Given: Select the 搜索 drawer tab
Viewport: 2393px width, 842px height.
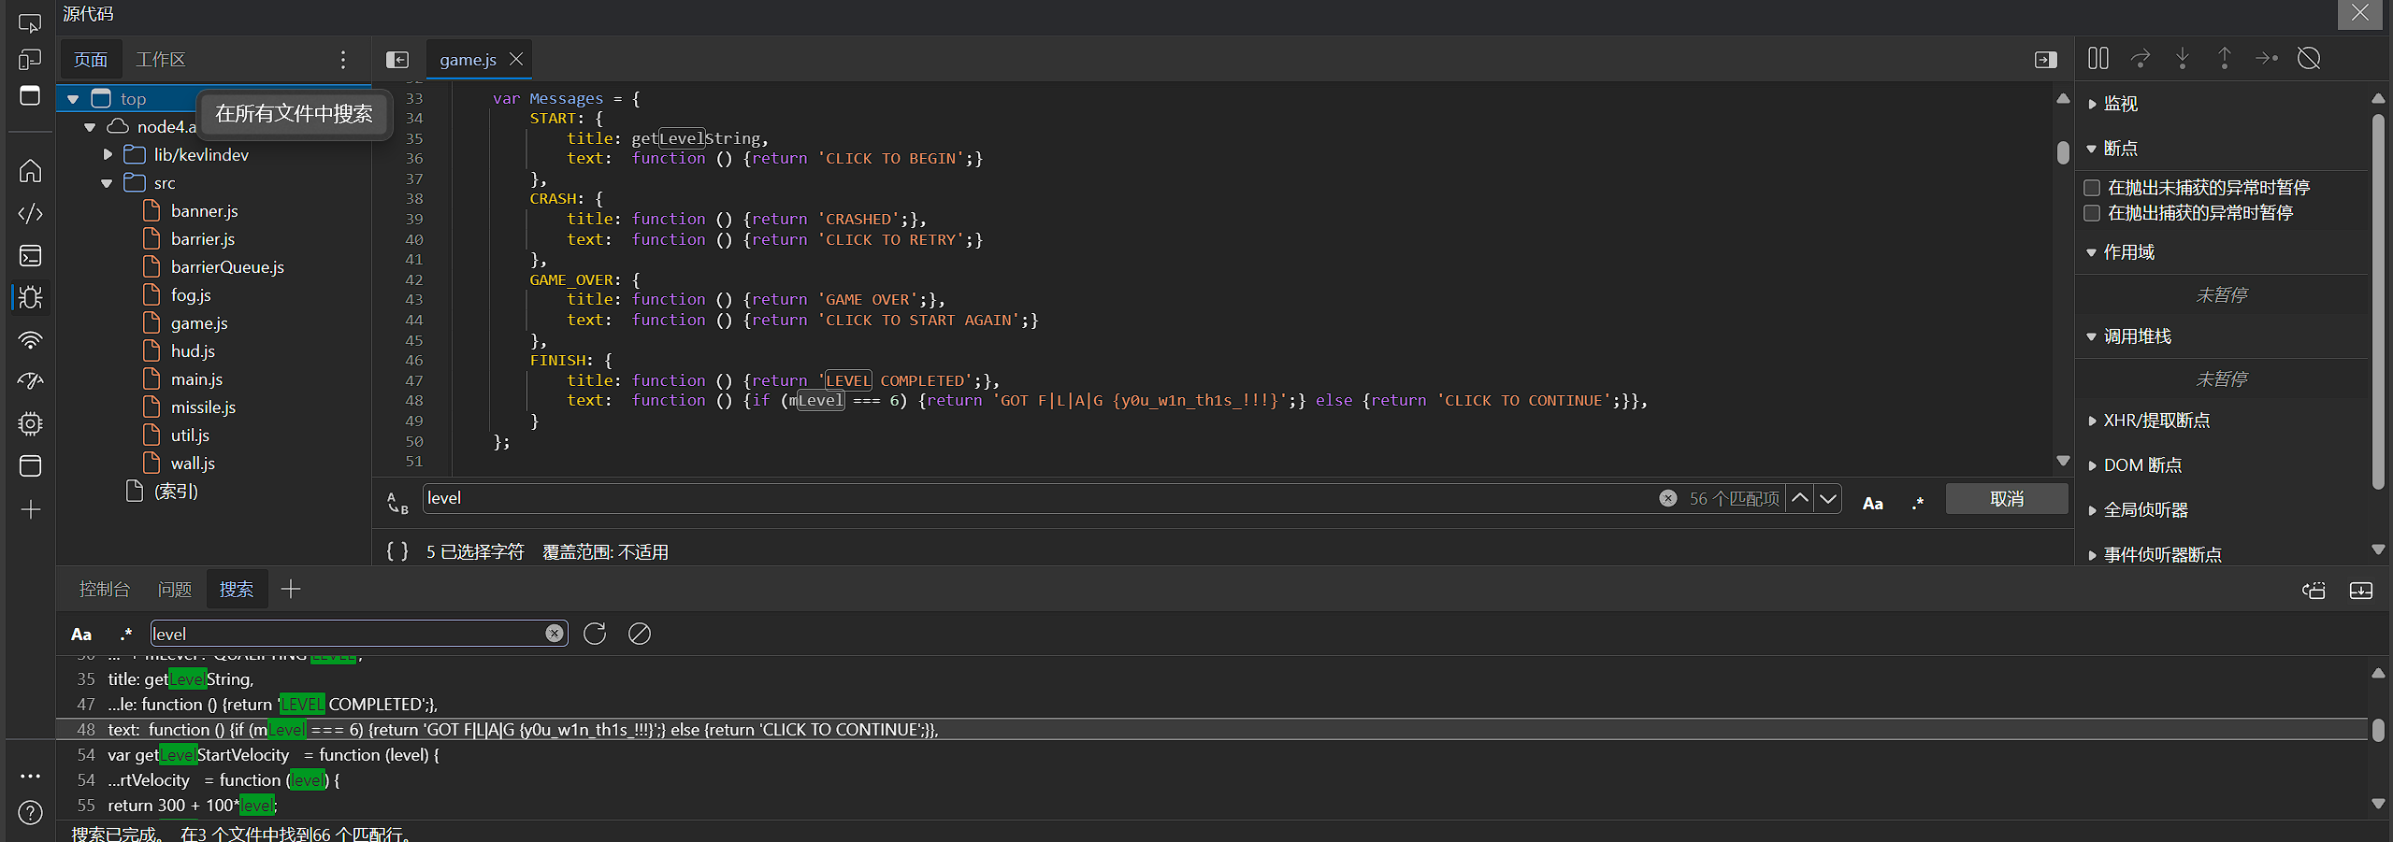Looking at the screenshot, I should (x=237, y=589).
